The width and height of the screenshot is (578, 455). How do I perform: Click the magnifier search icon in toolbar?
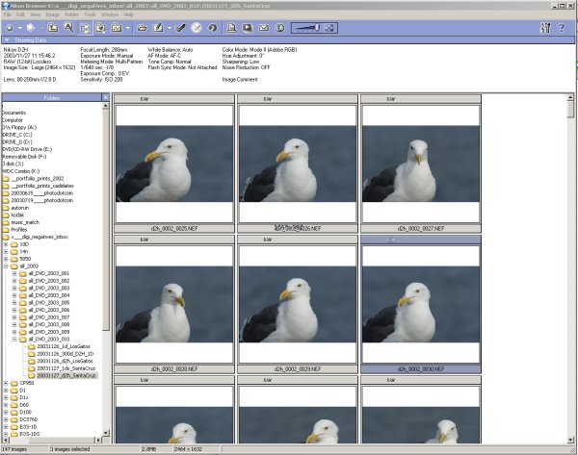[68, 28]
